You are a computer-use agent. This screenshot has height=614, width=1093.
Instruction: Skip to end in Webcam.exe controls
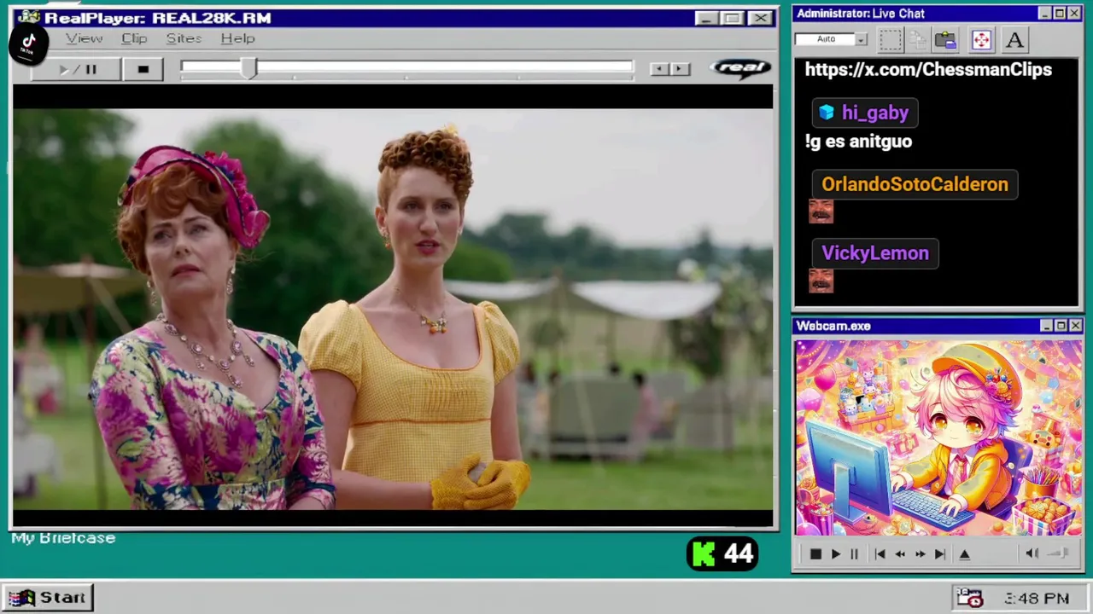pos(939,554)
